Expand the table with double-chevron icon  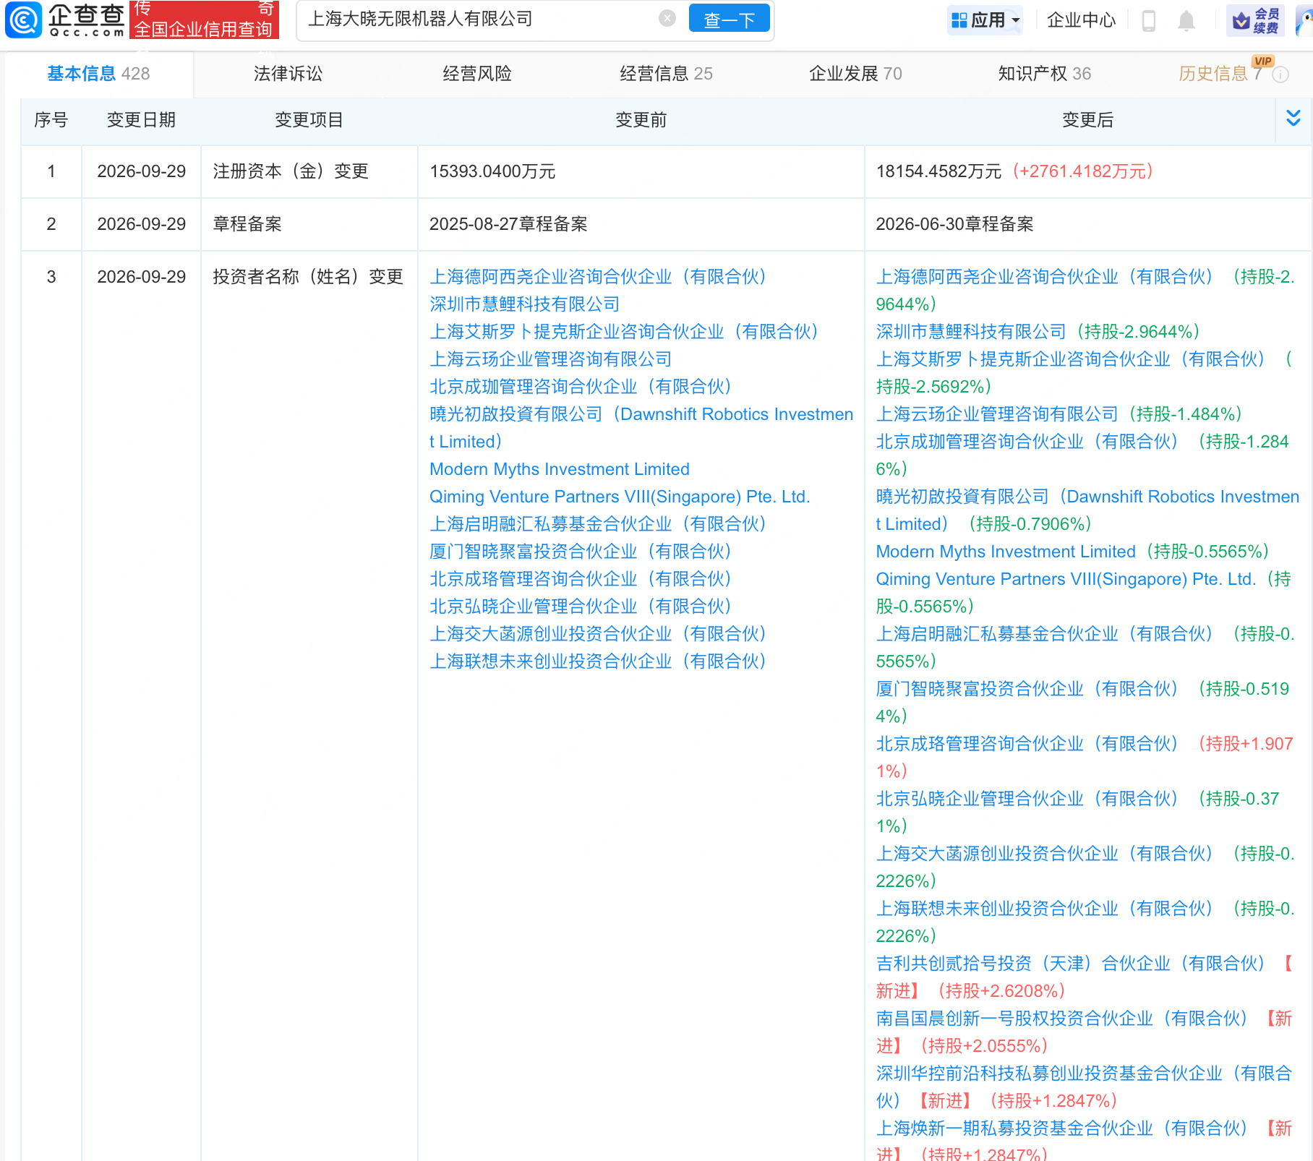click(x=1293, y=118)
